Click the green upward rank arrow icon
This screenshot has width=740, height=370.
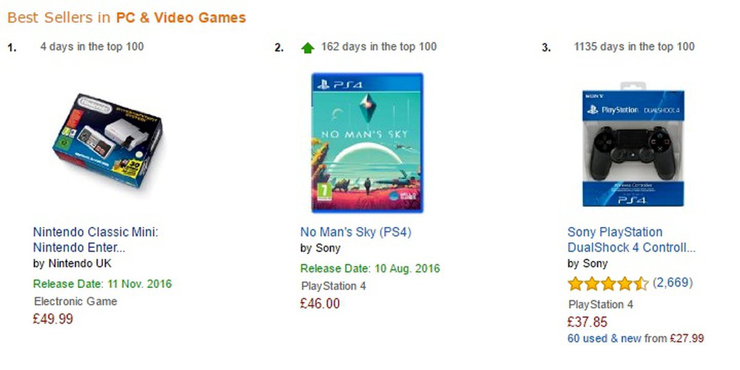click(x=307, y=47)
